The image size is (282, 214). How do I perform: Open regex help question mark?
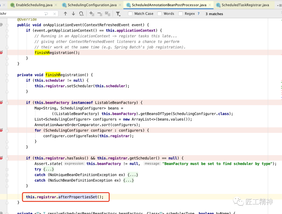click(x=198, y=14)
